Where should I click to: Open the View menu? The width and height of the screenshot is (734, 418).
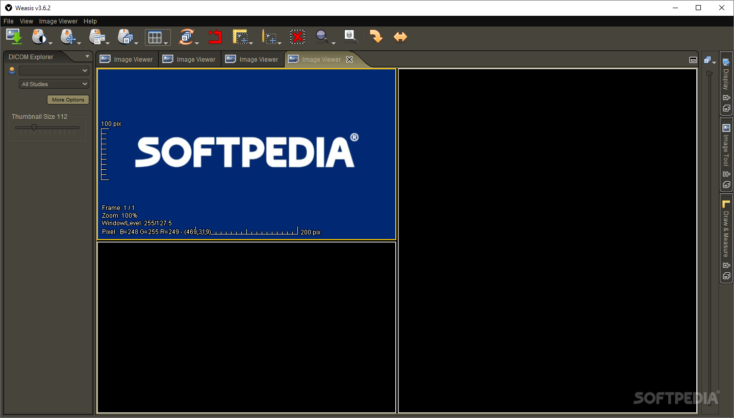(x=27, y=21)
